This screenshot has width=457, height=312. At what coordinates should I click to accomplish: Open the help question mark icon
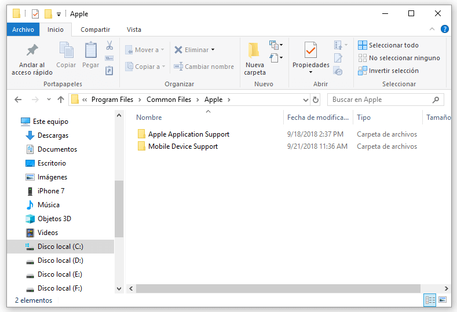[444, 29]
